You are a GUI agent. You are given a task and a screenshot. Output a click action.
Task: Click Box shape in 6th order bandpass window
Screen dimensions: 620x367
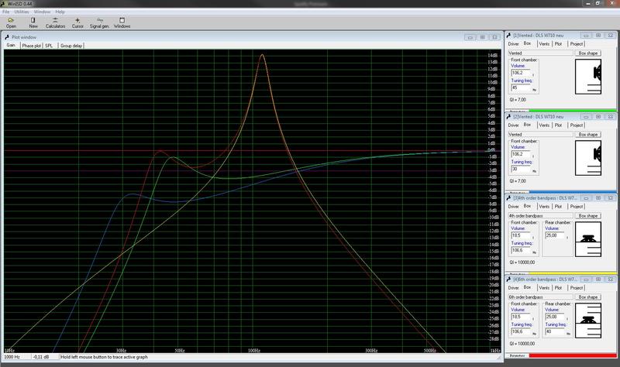[x=588, y=297]
